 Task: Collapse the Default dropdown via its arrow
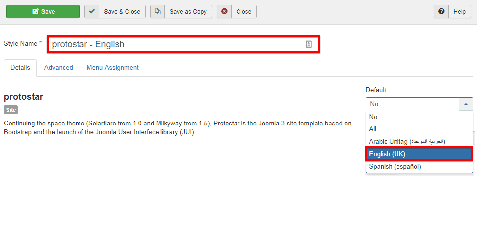click(466, 104)
